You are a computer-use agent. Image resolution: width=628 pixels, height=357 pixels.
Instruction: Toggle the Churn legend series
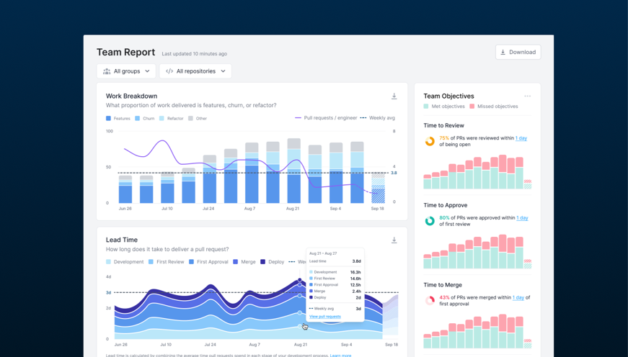tap(144, 118)
